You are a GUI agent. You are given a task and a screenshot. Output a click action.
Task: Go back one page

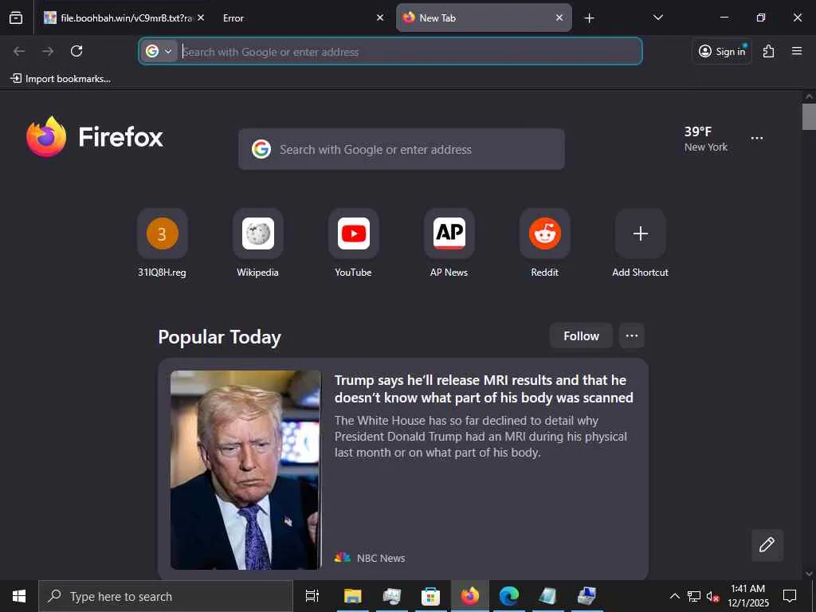19,51
